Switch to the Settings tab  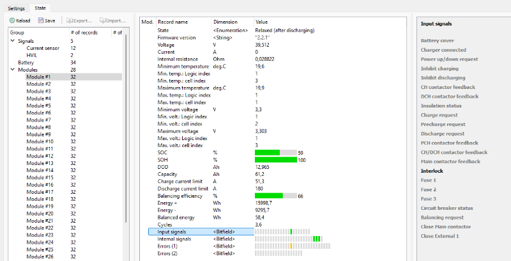(17, 8)
